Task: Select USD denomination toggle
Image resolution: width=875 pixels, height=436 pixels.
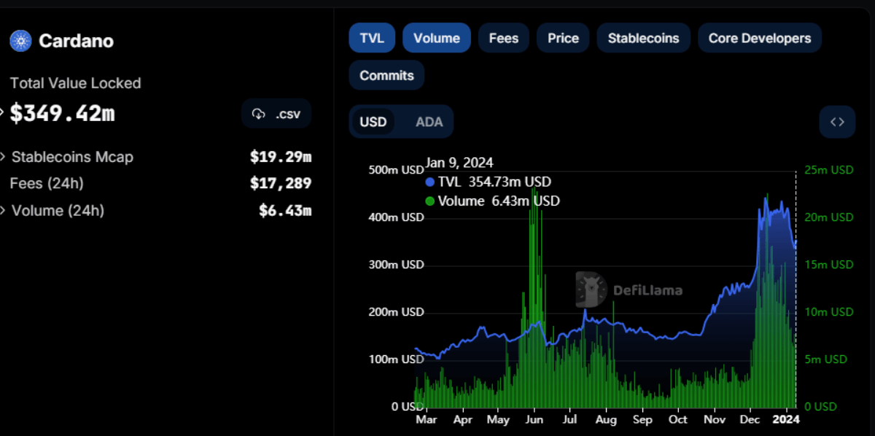Action: click(x=373, y=122)
